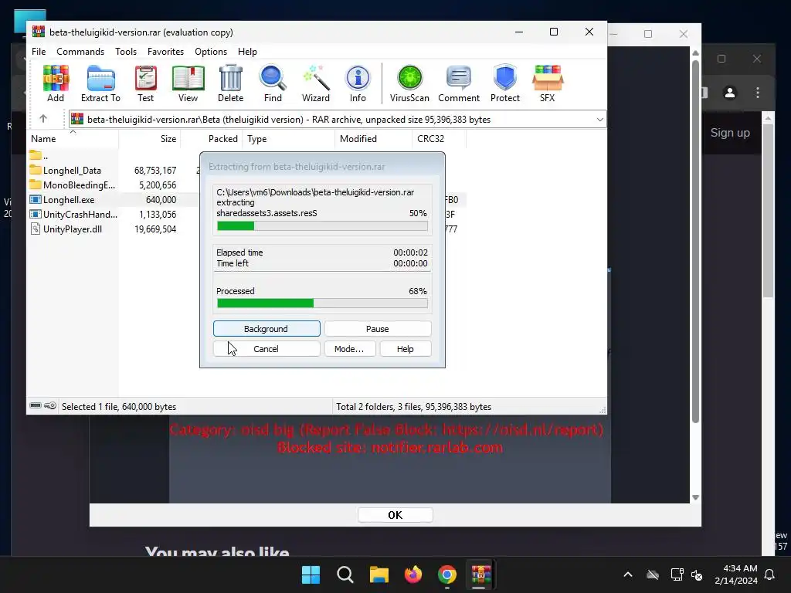Cancel the extraction
This screenshot has height=593, width=791.
pyautogui.click(x=266, y=349)
